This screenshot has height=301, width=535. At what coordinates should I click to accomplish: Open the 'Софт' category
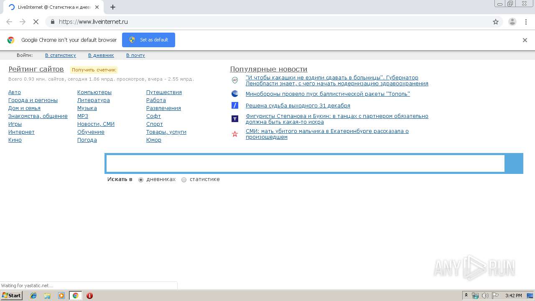click(x=153, y=116)
